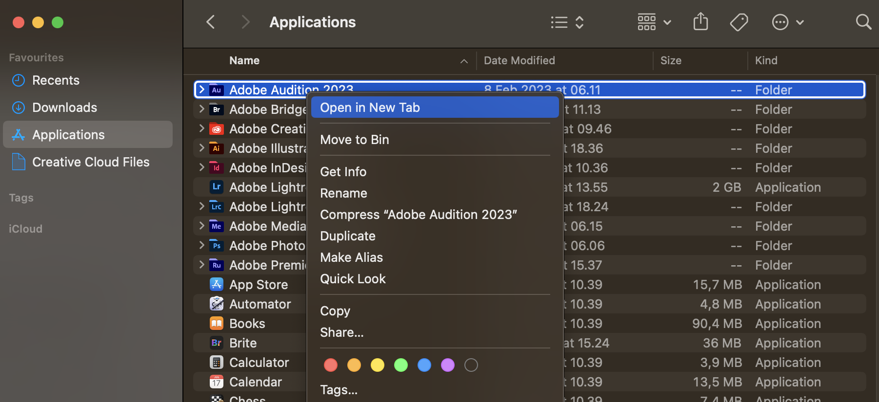Open the list view options control
This screenshot has width=879, height=402.
pos(567,22)
